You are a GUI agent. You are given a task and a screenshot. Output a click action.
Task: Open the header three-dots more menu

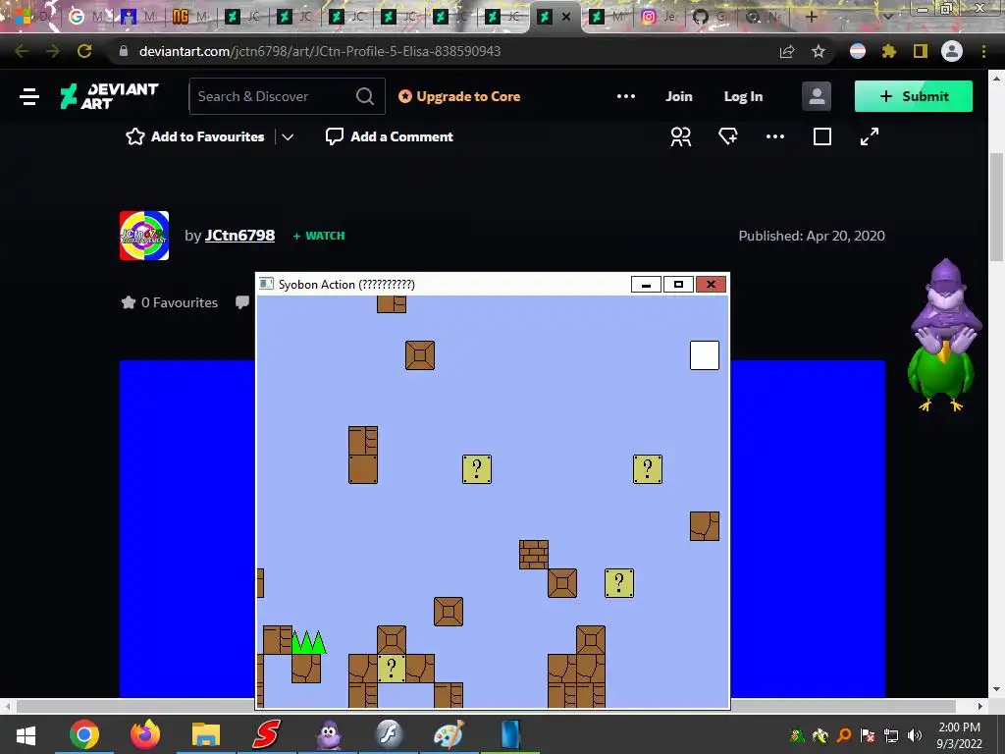coord(625,96)
